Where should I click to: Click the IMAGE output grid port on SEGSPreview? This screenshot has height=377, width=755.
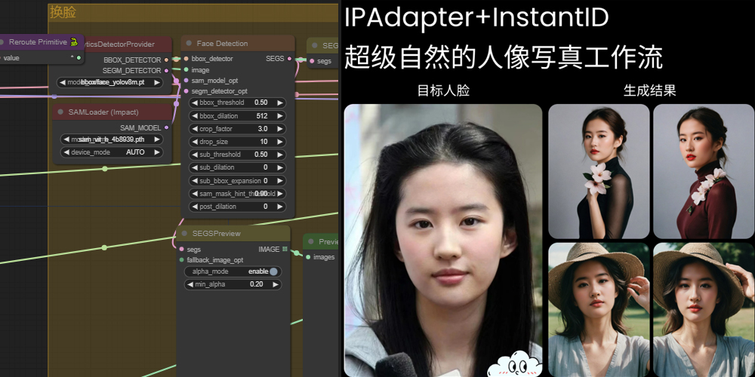coord(285,249)
